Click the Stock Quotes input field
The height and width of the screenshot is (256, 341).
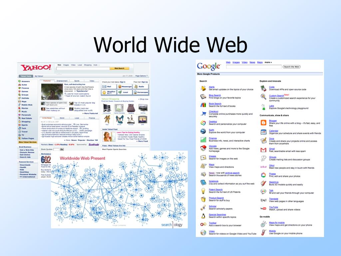(56, 149)
